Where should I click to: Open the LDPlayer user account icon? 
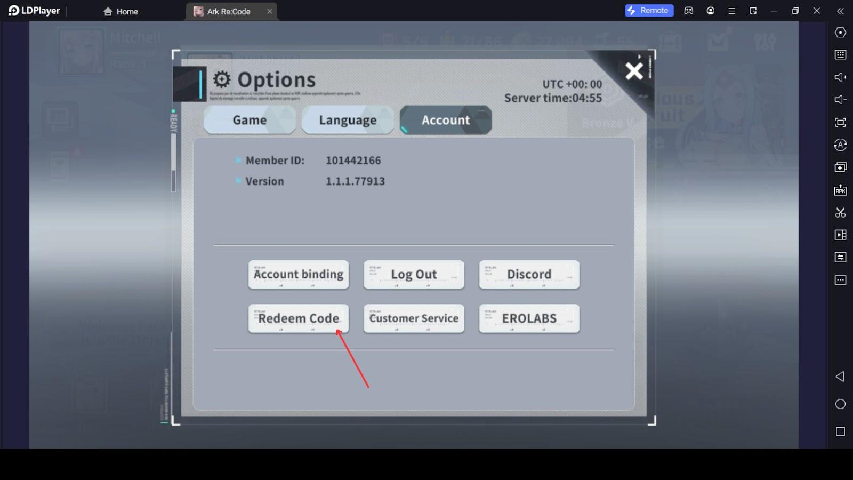click(x=710, y=11)
